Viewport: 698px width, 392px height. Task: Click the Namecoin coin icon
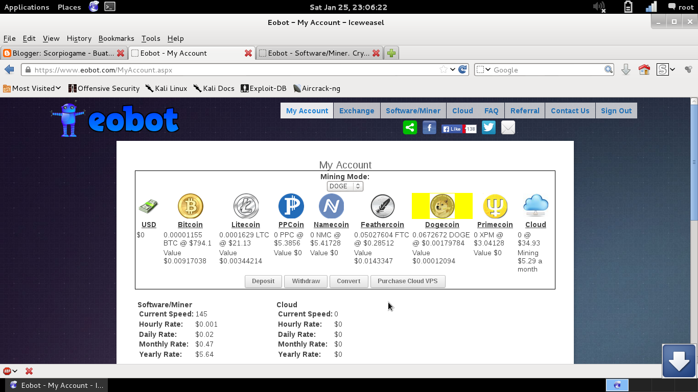[x=331, y=206]
